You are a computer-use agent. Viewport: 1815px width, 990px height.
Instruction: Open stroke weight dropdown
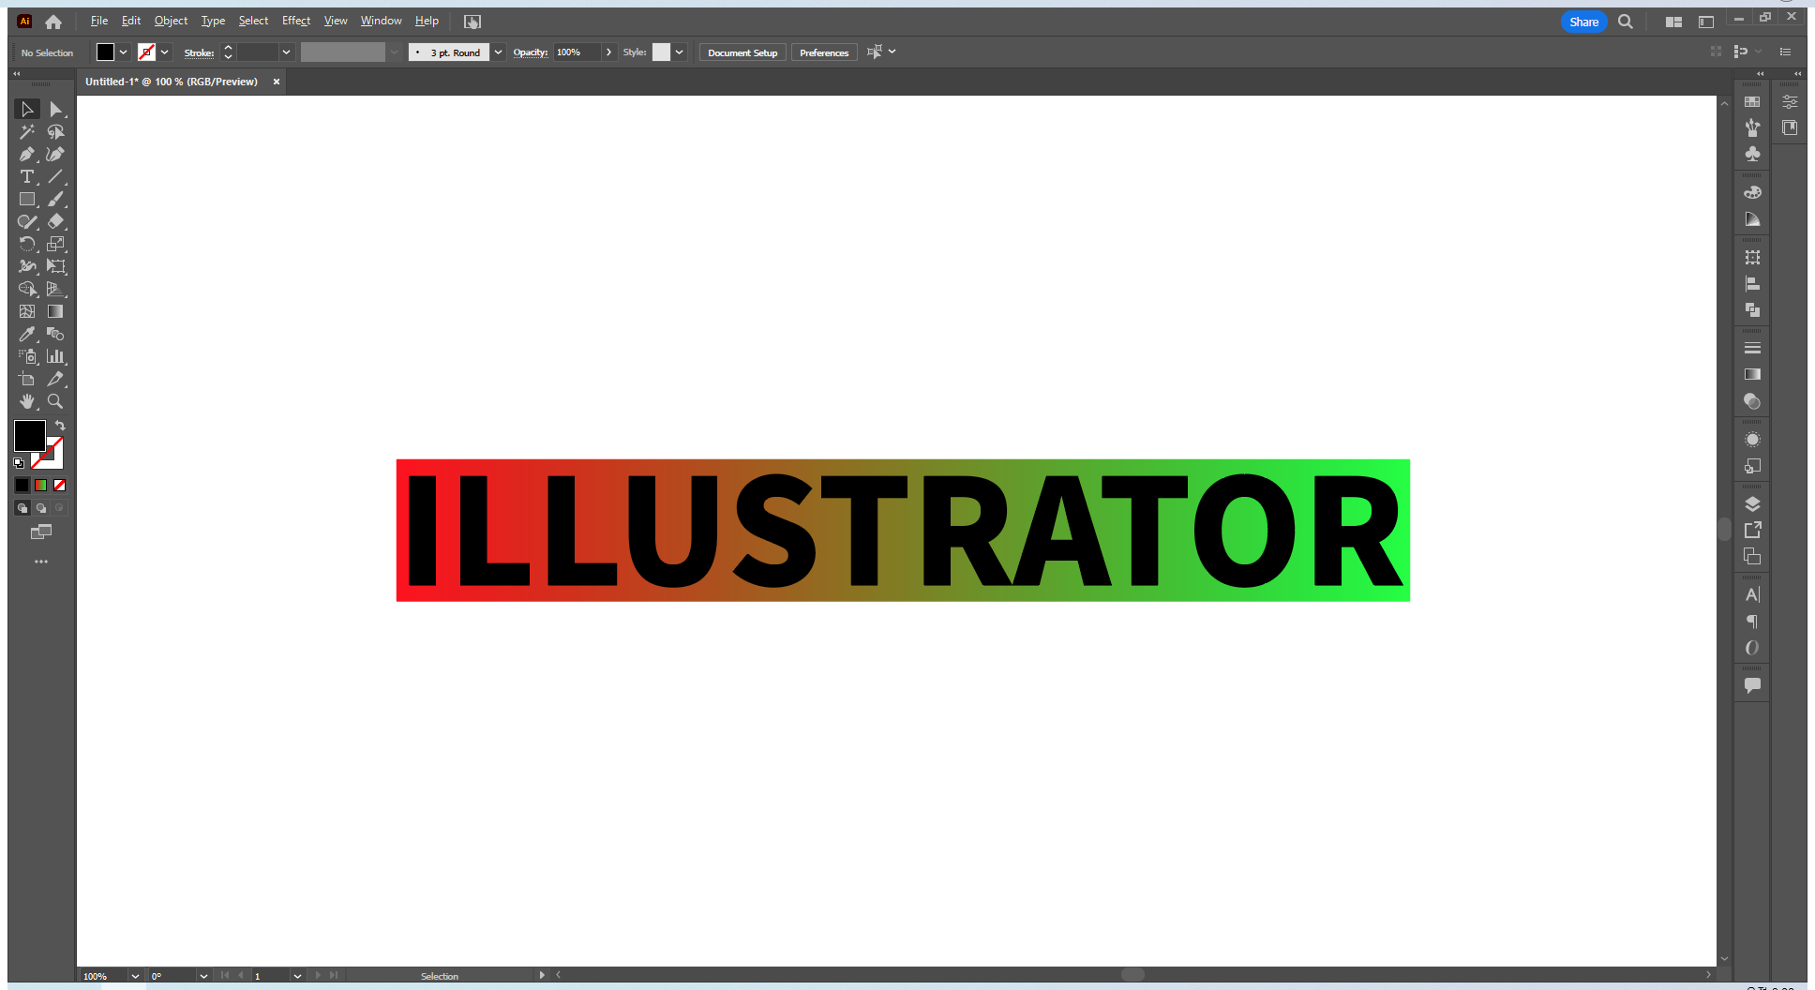click(x=286, y=52)
